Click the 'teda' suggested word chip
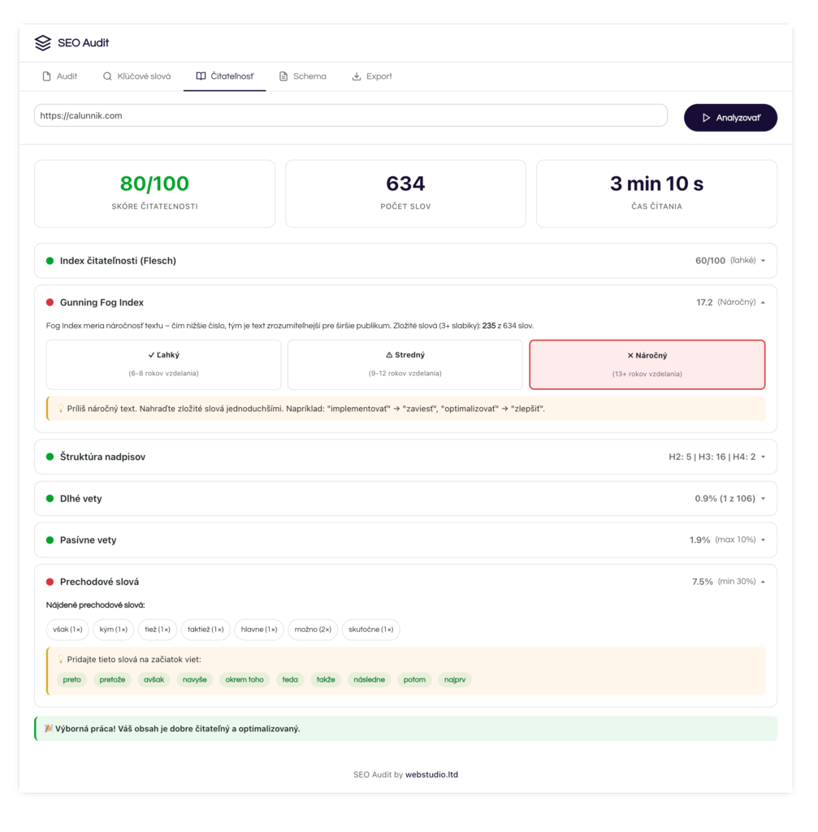Image resolution: width=818 pixels, height=832 pixels. point(290,680)
